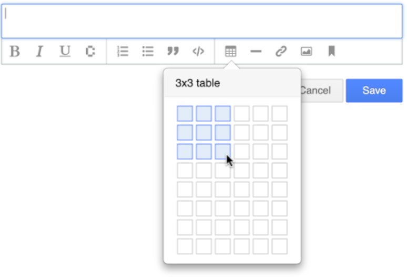Select the highlighted 3x3 table cell
Screen dimensions: 407x277
click(x=223, y=151)
